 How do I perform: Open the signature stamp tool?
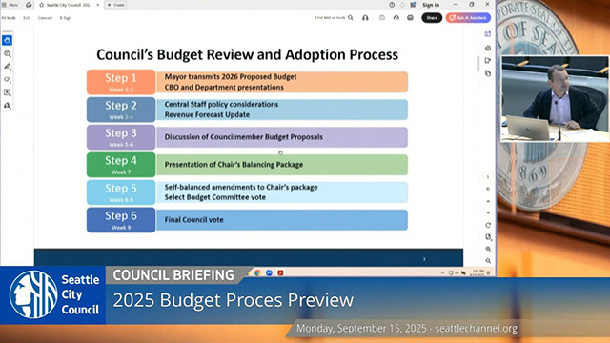[x=7, y=106]
